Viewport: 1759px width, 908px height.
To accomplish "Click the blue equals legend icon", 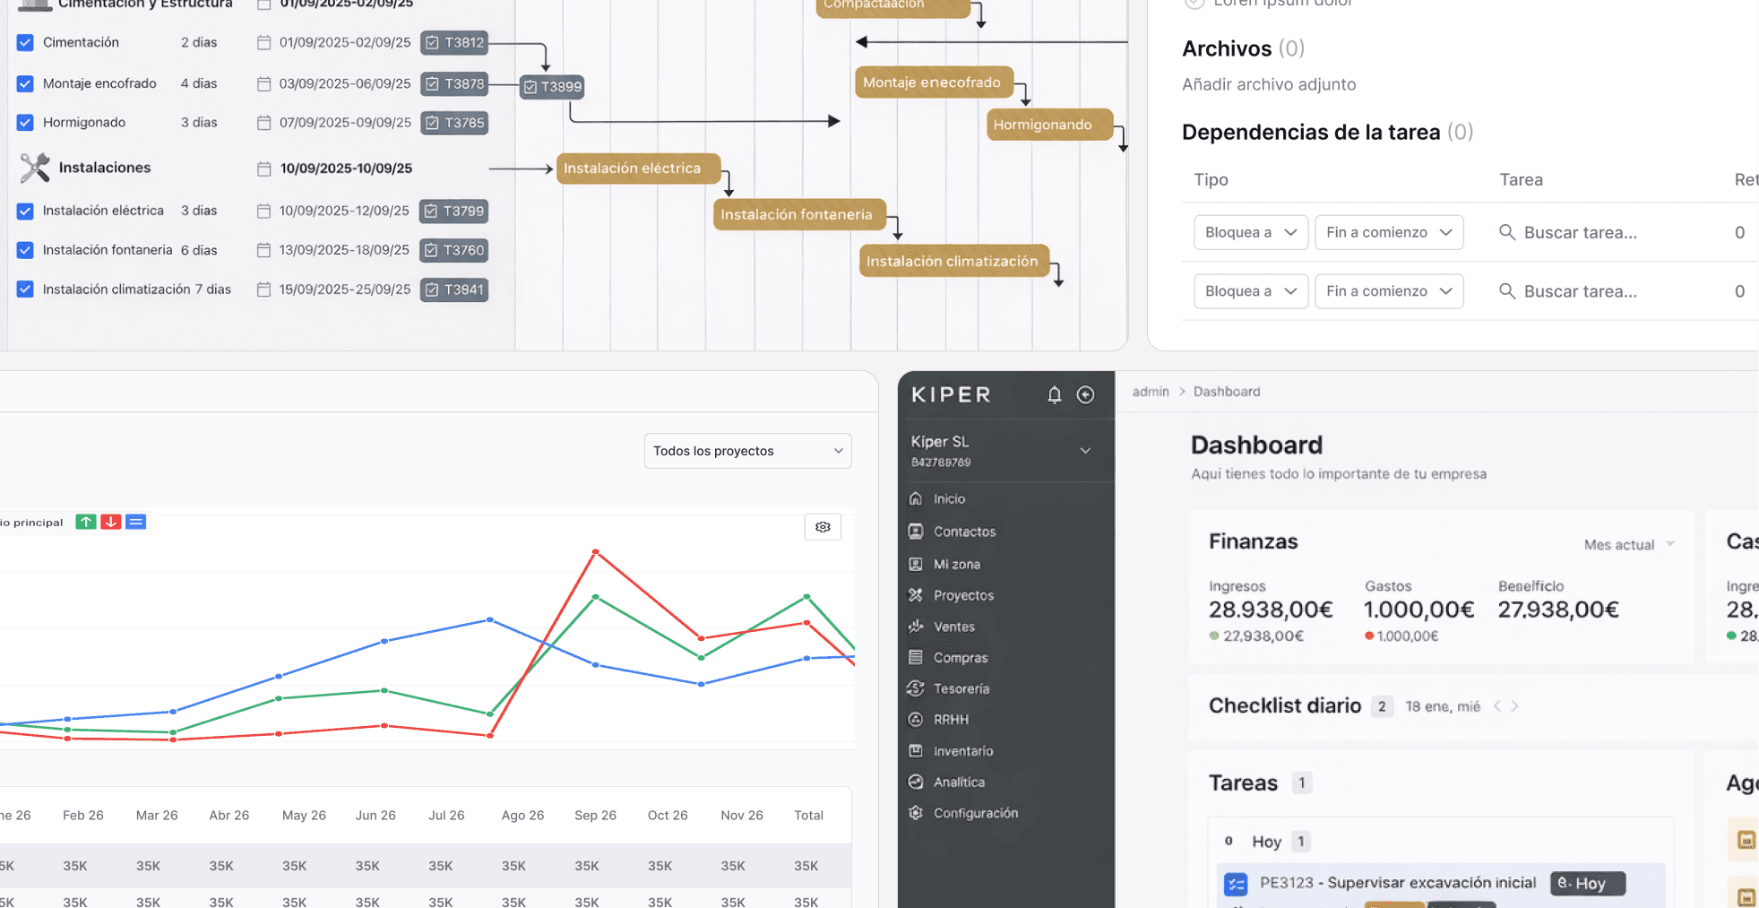I will tap(136, 522).
